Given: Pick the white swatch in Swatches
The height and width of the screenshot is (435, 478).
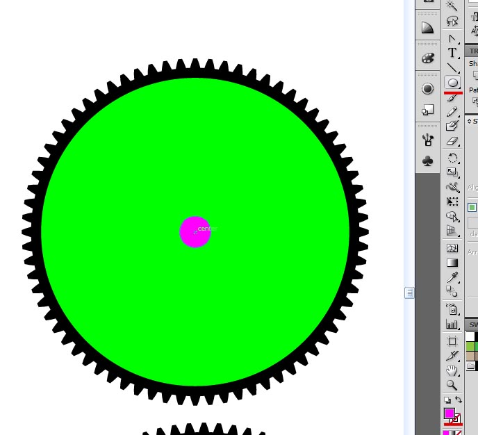Looking at the screenshot, I should [x=470, y=336].
